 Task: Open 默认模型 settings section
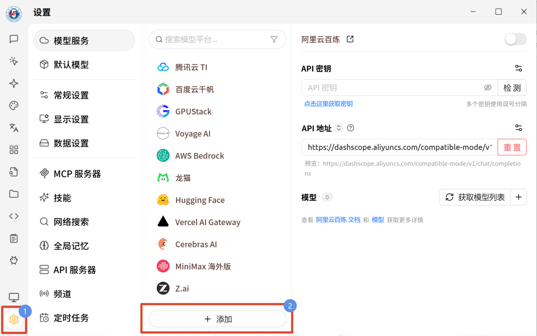[84, 64]
